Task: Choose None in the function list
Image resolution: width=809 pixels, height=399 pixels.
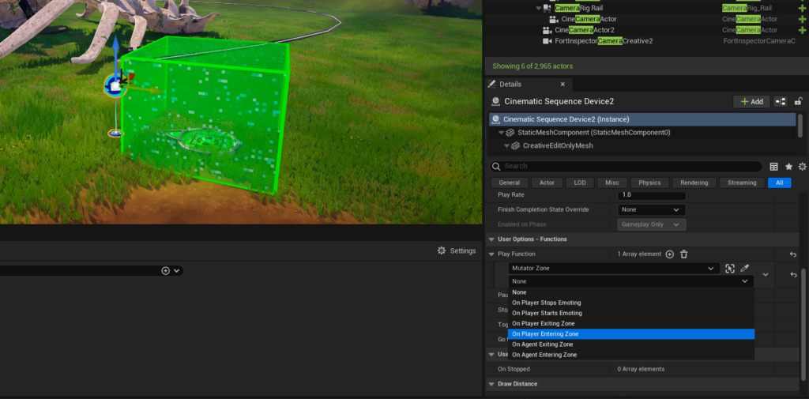Action: [631, 292]
